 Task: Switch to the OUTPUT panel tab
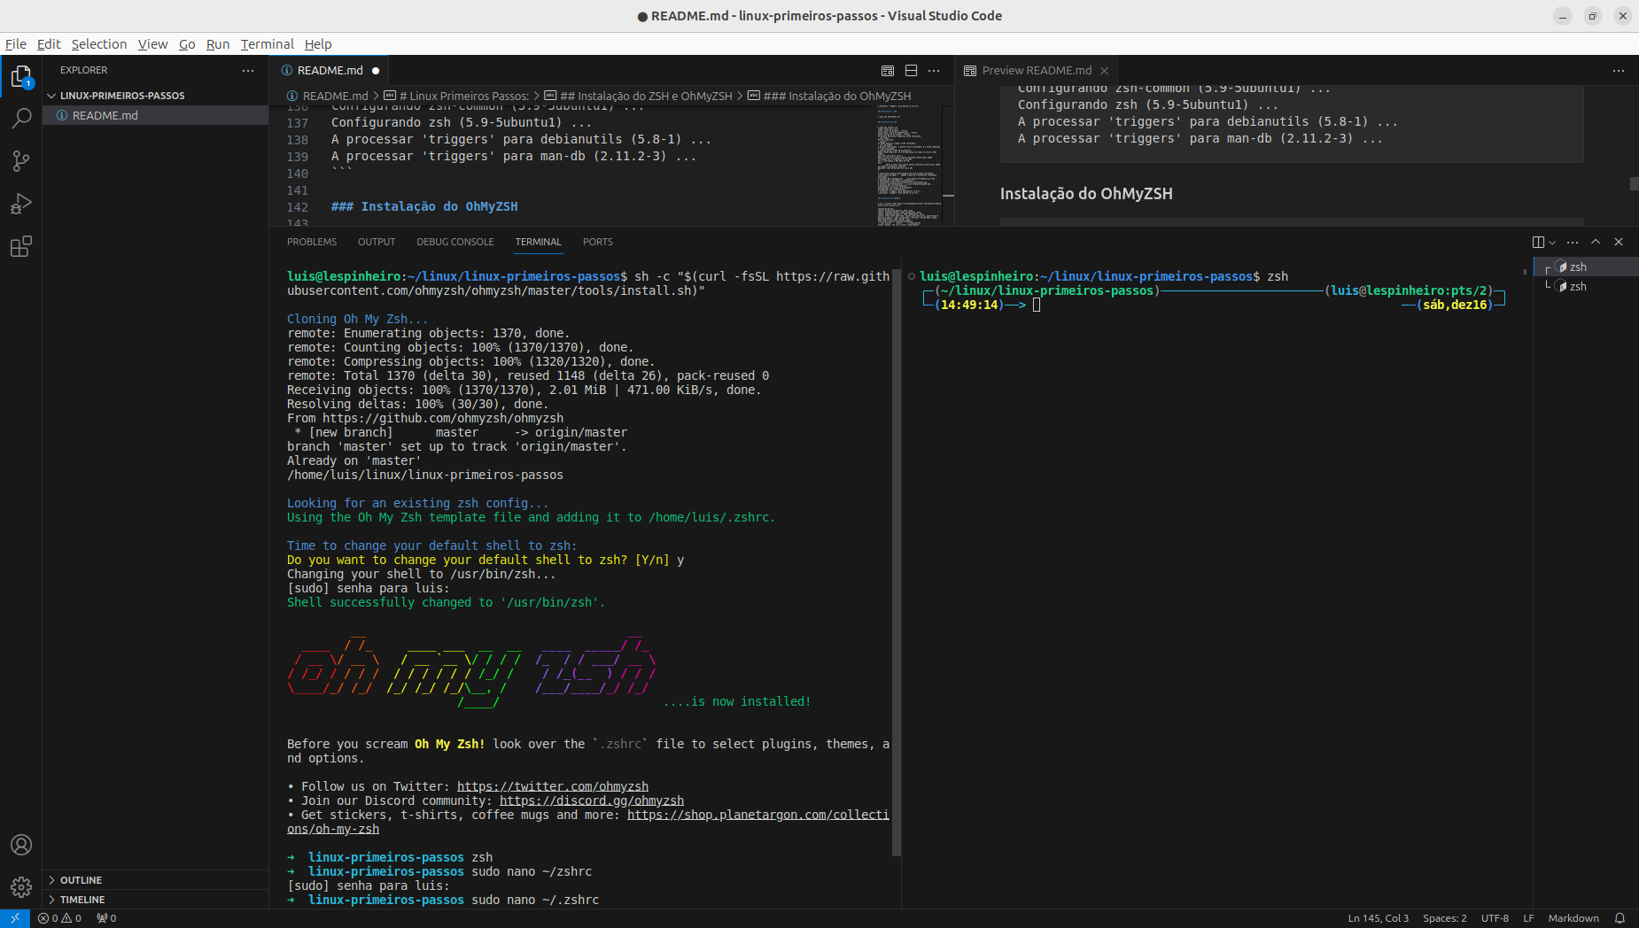pos(377,242)
